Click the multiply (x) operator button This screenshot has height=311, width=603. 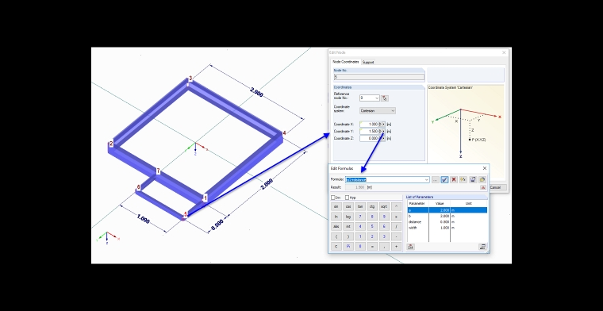(396, 217)
